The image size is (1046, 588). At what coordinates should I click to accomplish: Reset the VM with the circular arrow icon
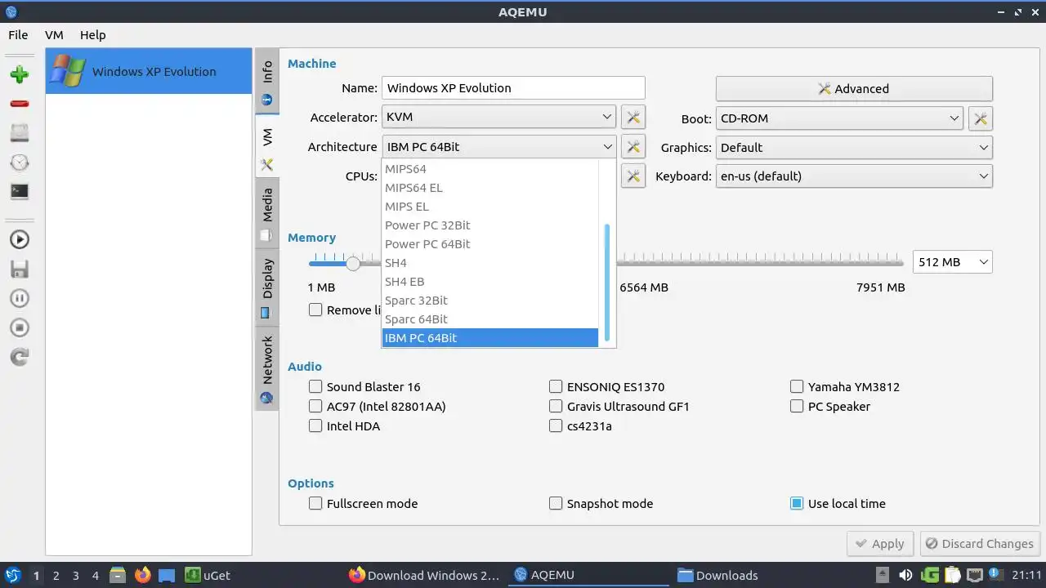(x=20, y=357)
